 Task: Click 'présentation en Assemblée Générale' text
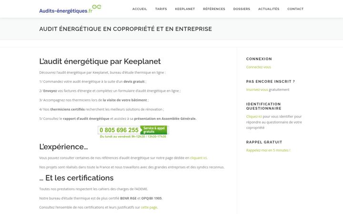point(165,118)
